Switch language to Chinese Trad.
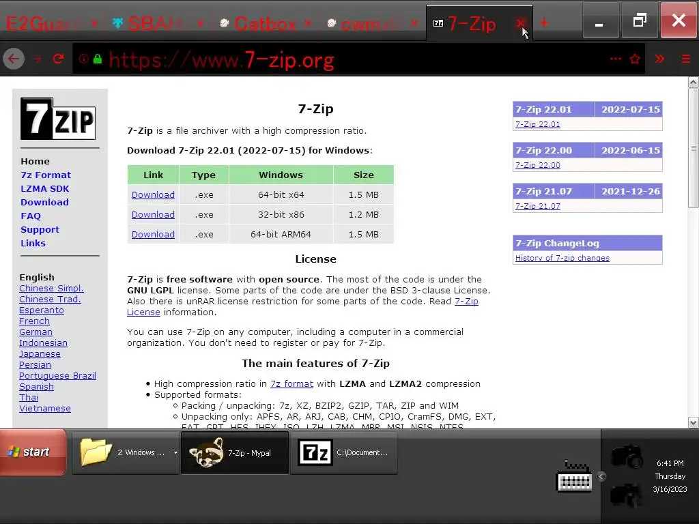Screen dimensions: 699x524 point(50,300)
